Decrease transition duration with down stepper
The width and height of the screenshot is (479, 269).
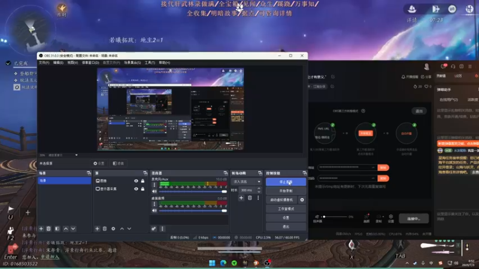click(259, 192)
